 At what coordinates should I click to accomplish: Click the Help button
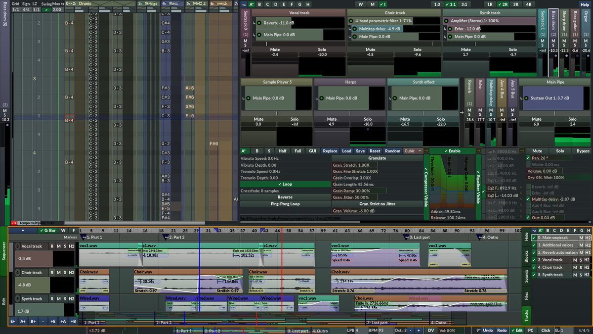[584, 4]
